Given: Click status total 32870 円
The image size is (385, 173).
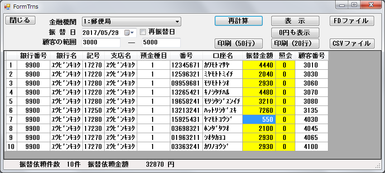Looking at the screenshot, I should point(160,164).
